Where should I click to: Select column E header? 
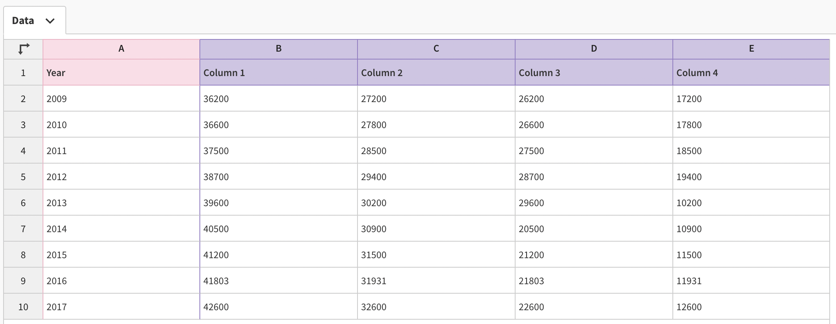coord(751,49)
